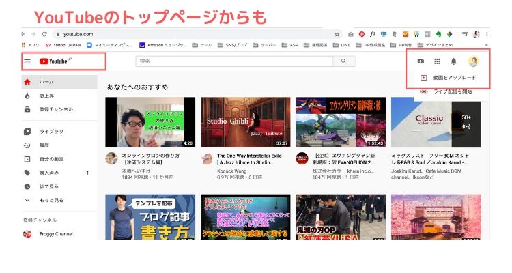Open the account avatar menu
The width and height of the screenshot is (512, 273).
point(473,61)
